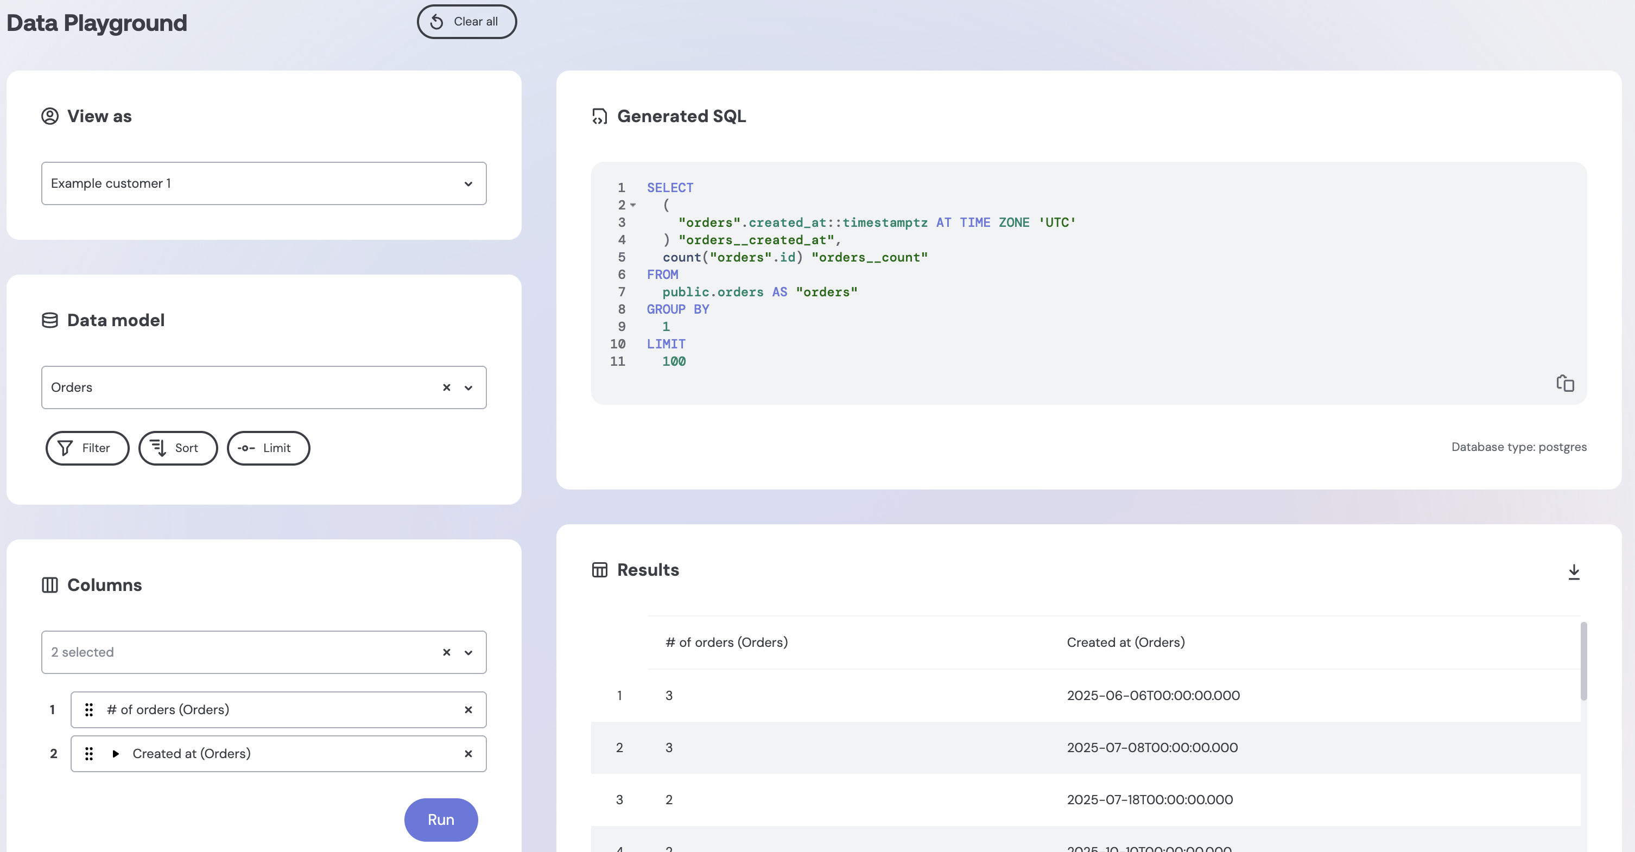
Task: Download results with the download icon
Action: 1574,571
